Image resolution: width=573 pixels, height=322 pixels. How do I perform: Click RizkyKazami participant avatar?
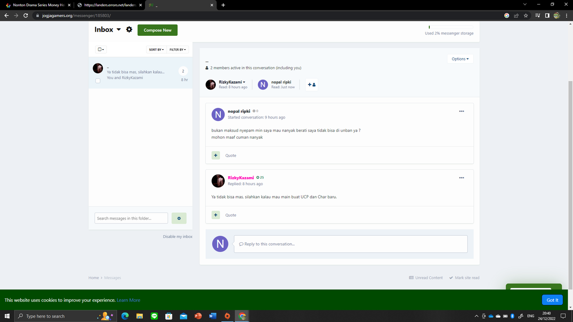click(211, 85)
